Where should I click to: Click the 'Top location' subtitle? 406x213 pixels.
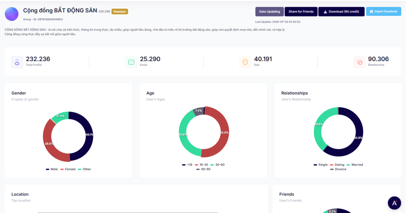(x=21, y=200)
